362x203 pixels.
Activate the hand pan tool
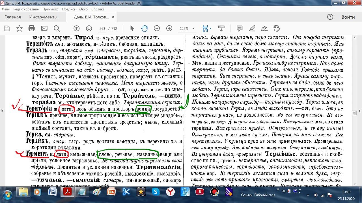click(x=144, y=28)
